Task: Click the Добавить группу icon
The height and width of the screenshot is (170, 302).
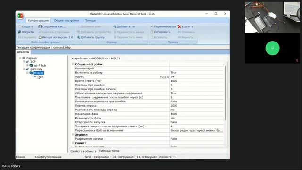Action: (78, 37)
